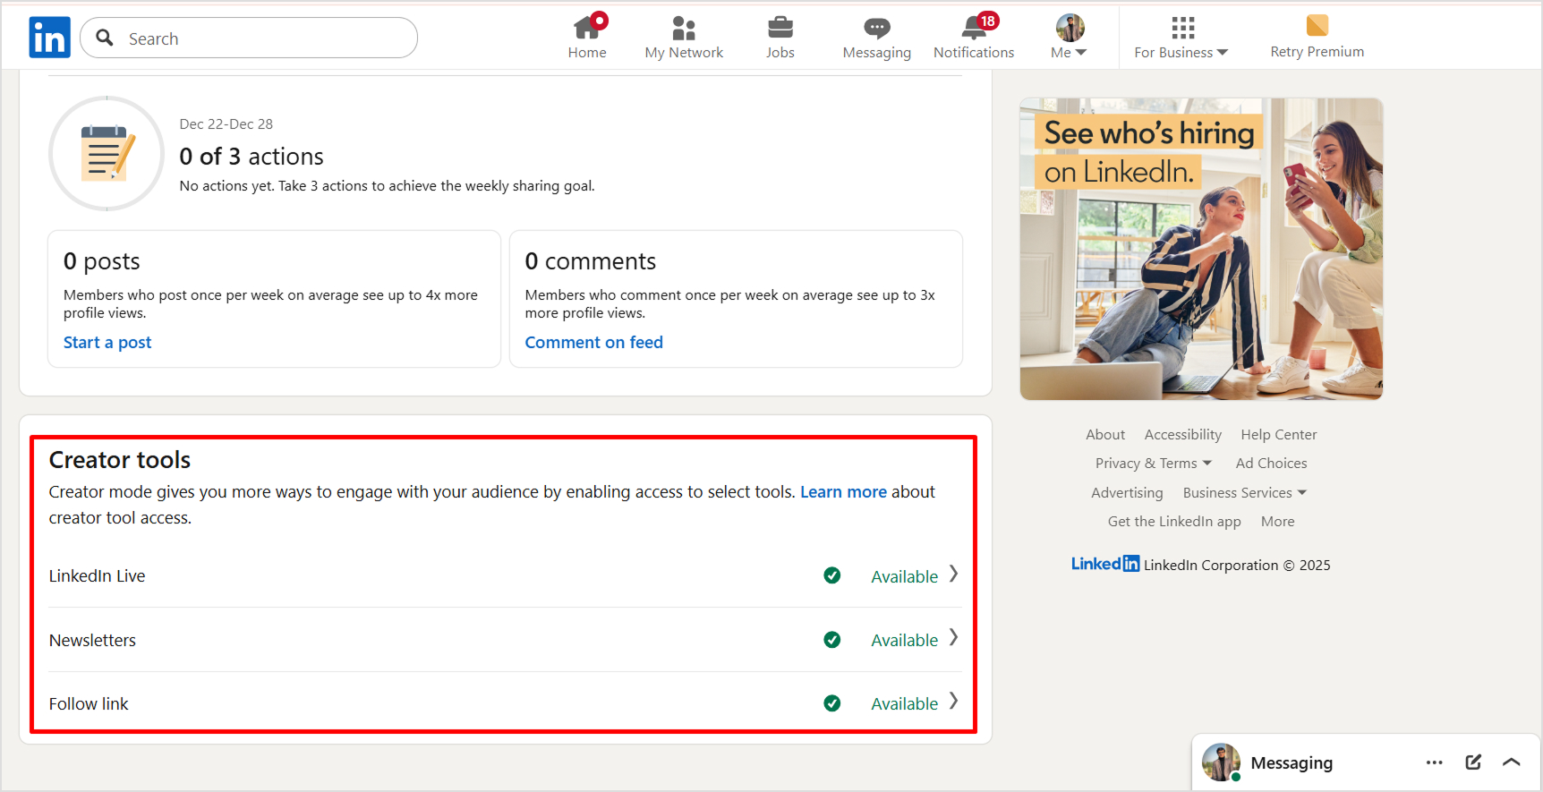Open the Jobs briefcase icon
1543x792 pixels.
(x=780, y=30)
